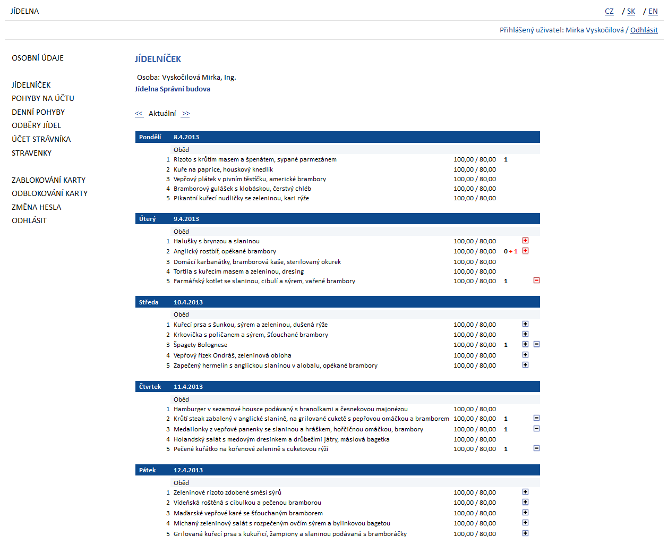Cancel Krůtí steak order with minus icon

(x=536, y=418)
